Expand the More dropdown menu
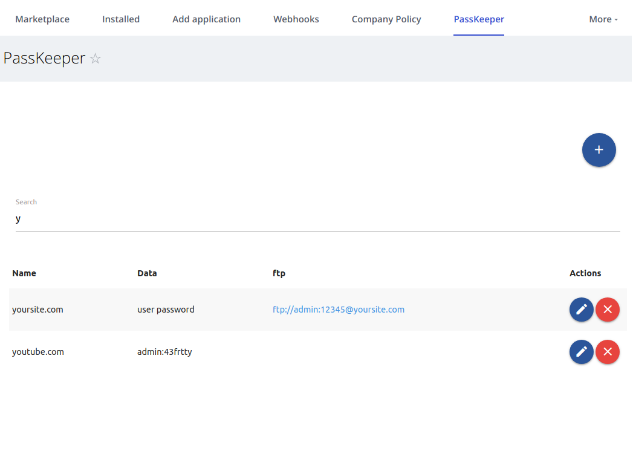The image size is (633, 451). click(x=603, y=19)
